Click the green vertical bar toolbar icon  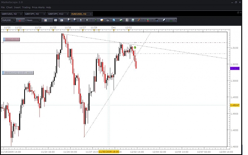(96, 20)
